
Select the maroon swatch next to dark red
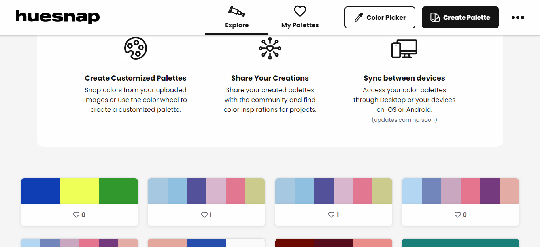point(334,243)
